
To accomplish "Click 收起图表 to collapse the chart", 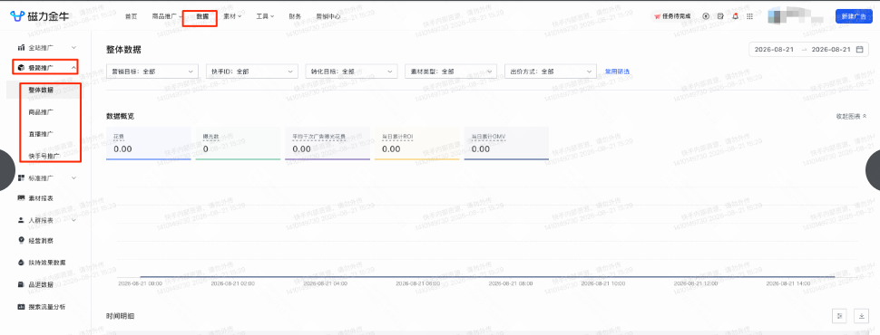I will [x=851, y=117].
